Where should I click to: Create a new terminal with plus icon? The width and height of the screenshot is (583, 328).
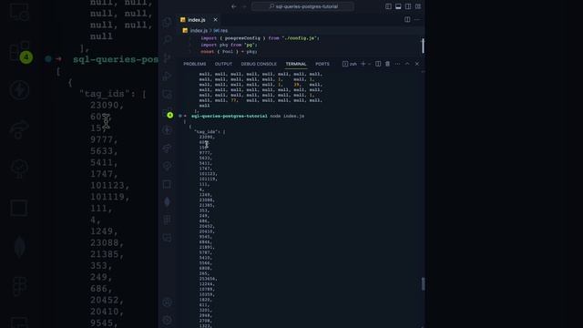(x=363, y=64)
